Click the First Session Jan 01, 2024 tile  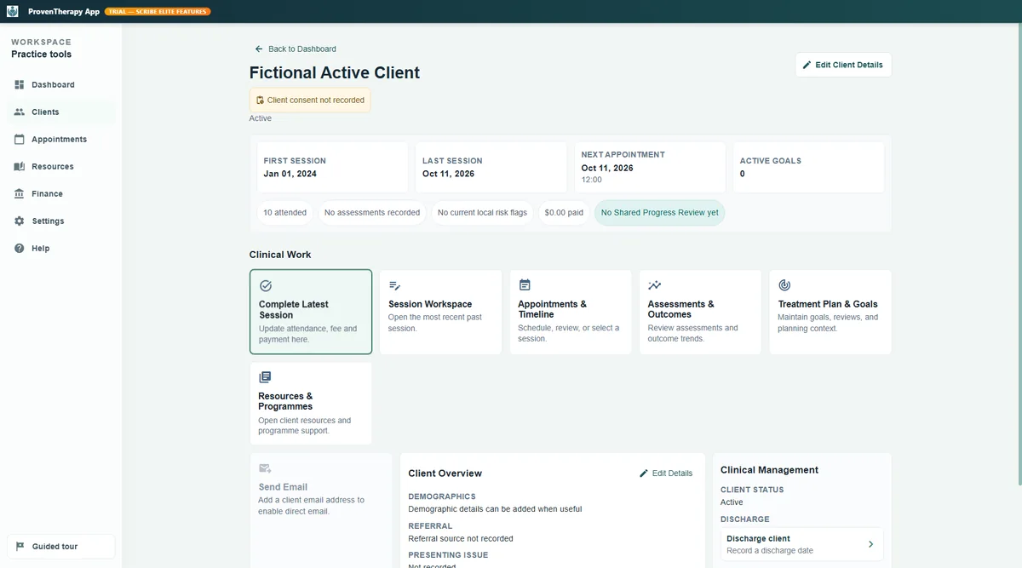coord(333,167)
